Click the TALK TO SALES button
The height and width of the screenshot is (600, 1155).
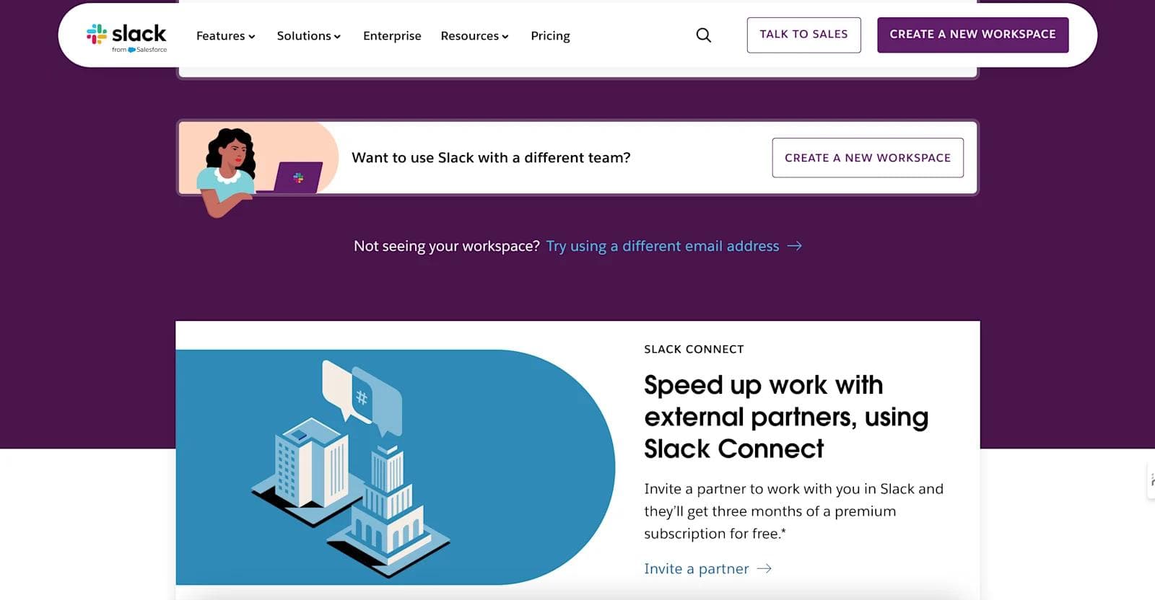(803, 33)
